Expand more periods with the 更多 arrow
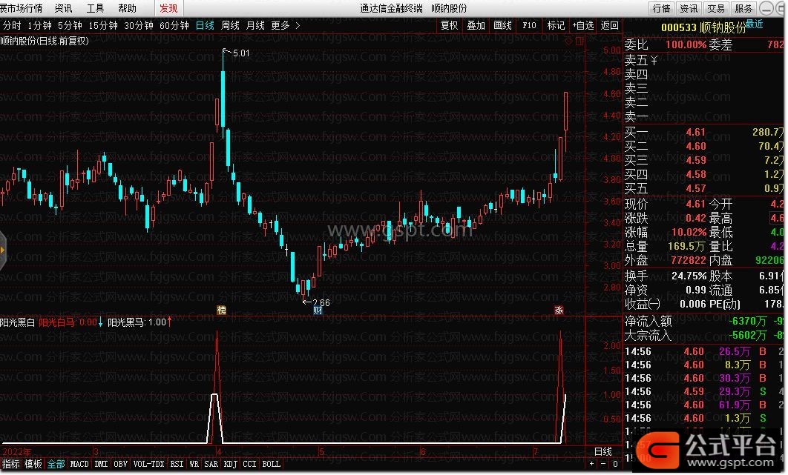The image size is (788, 475). point(298,25)
